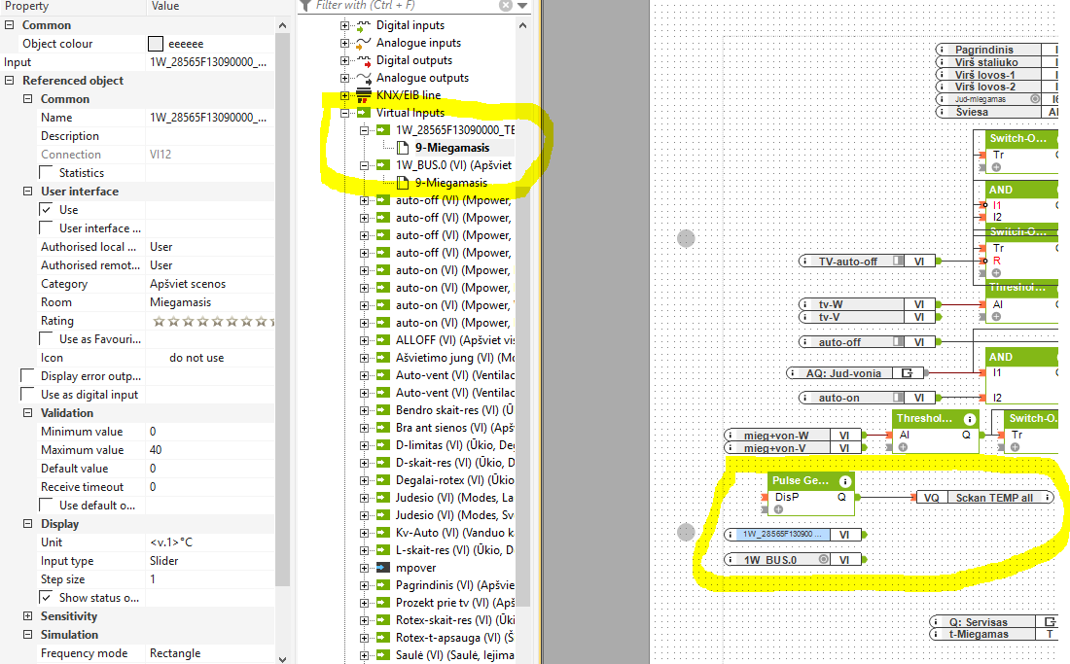Click the tree panel scrollbar up arrow
The width and height of the screenshot is (1070, 664).
[522, 26]
